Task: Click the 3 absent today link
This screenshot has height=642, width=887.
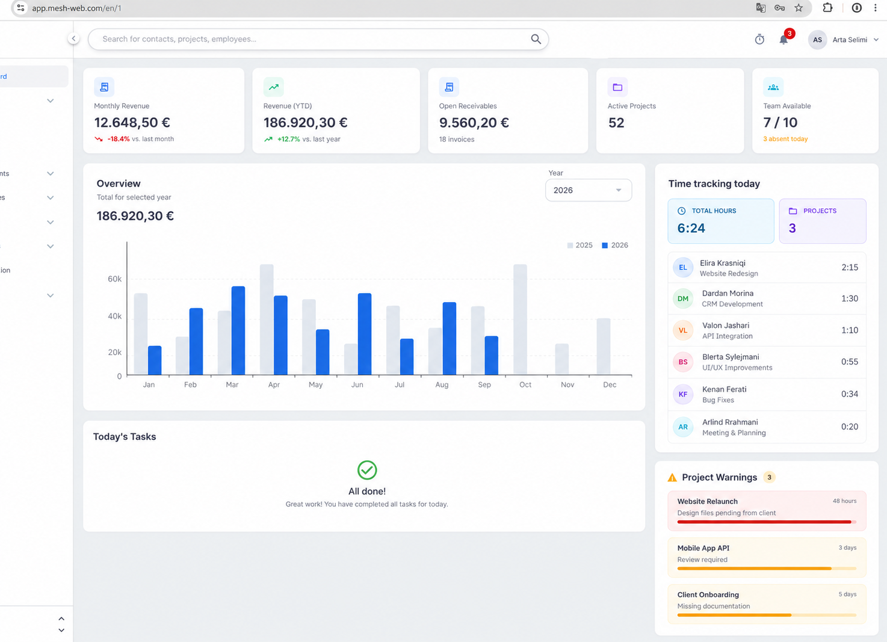Action: click(x=785, y=139)
